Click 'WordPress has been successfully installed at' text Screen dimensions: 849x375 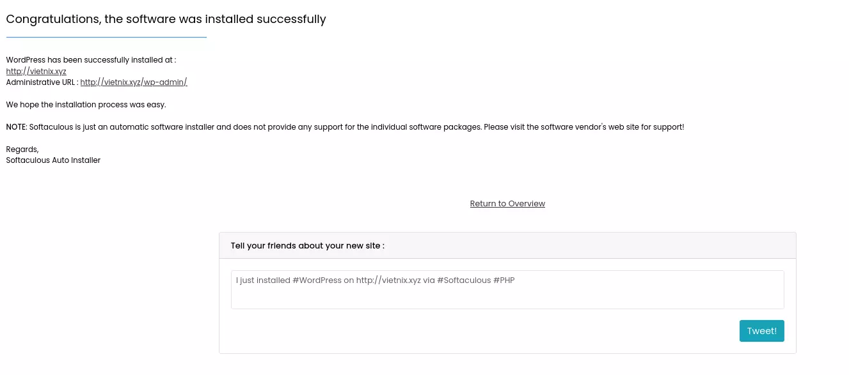click(91, 60)
